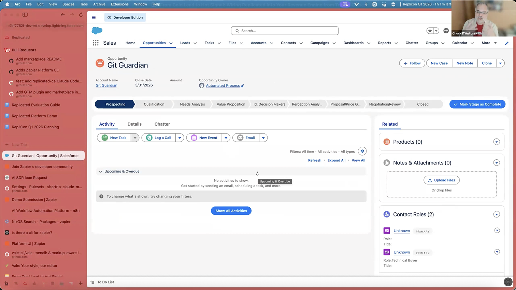Click the info icon in filter hint bar
The width and height of the screenshot is (516, 290).
[x=101, y=196]
